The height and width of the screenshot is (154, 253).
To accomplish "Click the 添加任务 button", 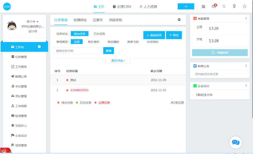I will point(154,35).
